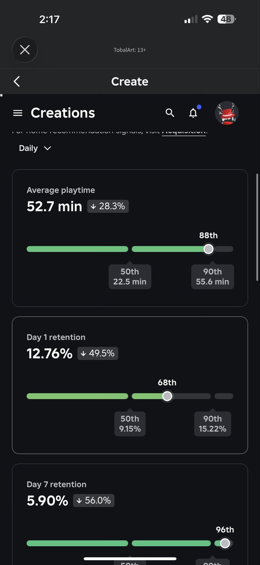Viewport: 260px width, 565px height.
Task: Tap the cellular signal bars icon
Action: pyautogui.click(x=190, y=20)
